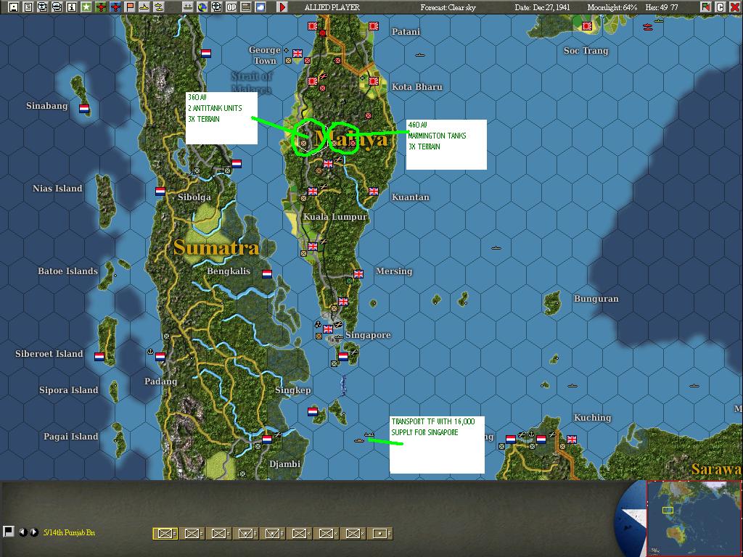Select the yellow-highlighted unit counter
The width and height of the screenshot is (743, 557).
(x=165, y=534)
